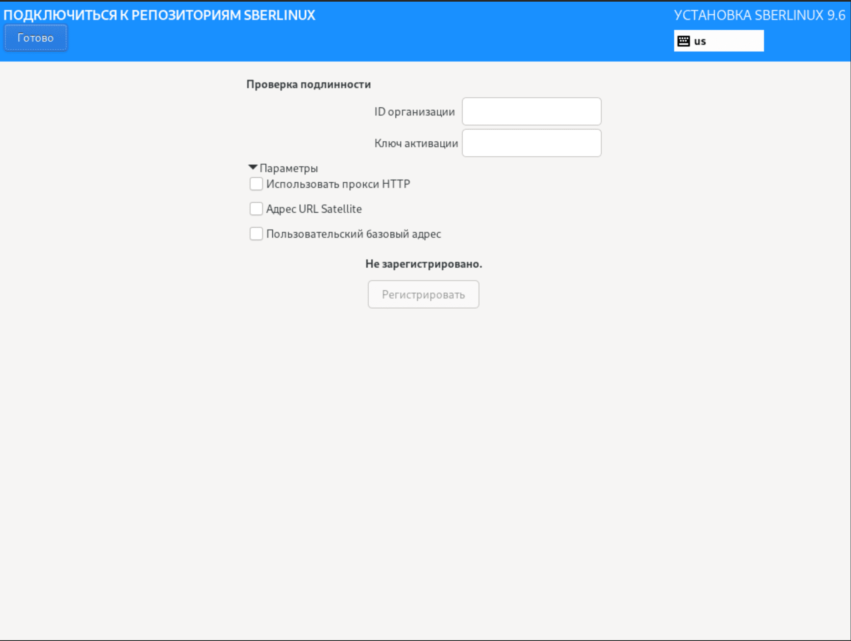Click the Готово button
This screenshot has height=641, width=851.
pos(35,38)
